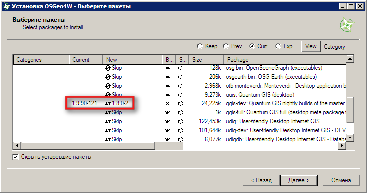Image resolution: width=367 pixels, height=193 pixels.
Task: Close the OSGeo4W setup window
Action: click(360, 6)
